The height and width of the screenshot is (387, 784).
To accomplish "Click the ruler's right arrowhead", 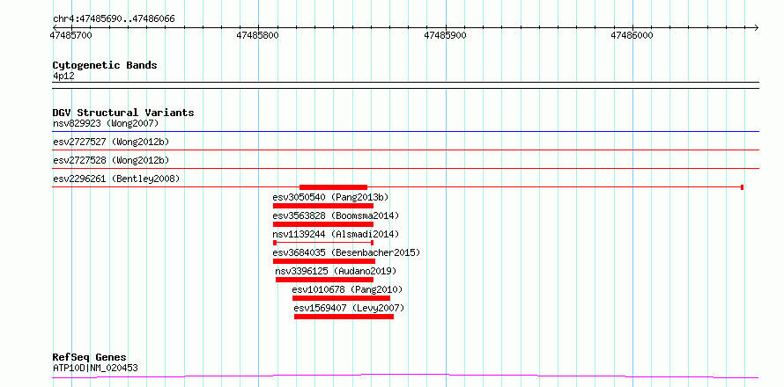I will [756, 27].
